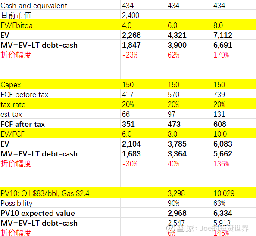Click the EV/Ebitda label cell
The width and height of the screenshot is (256, 236).
[x=60, y=25]
